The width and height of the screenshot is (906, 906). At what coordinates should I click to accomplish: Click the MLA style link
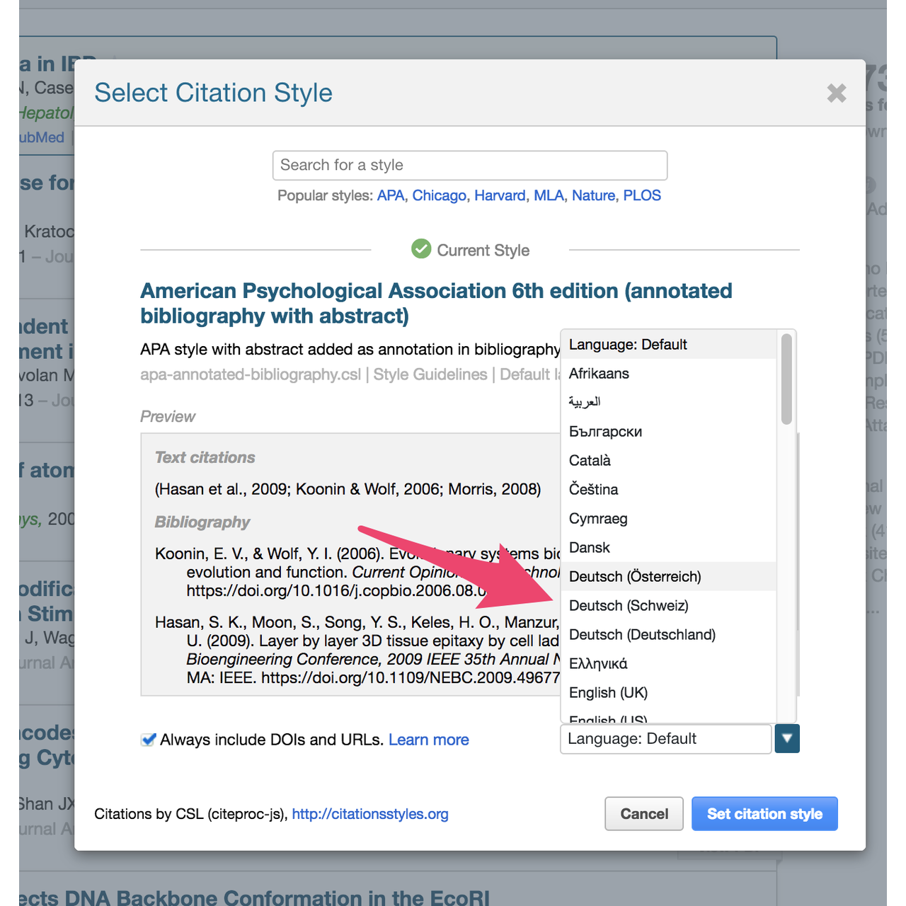tap(549, 195)
